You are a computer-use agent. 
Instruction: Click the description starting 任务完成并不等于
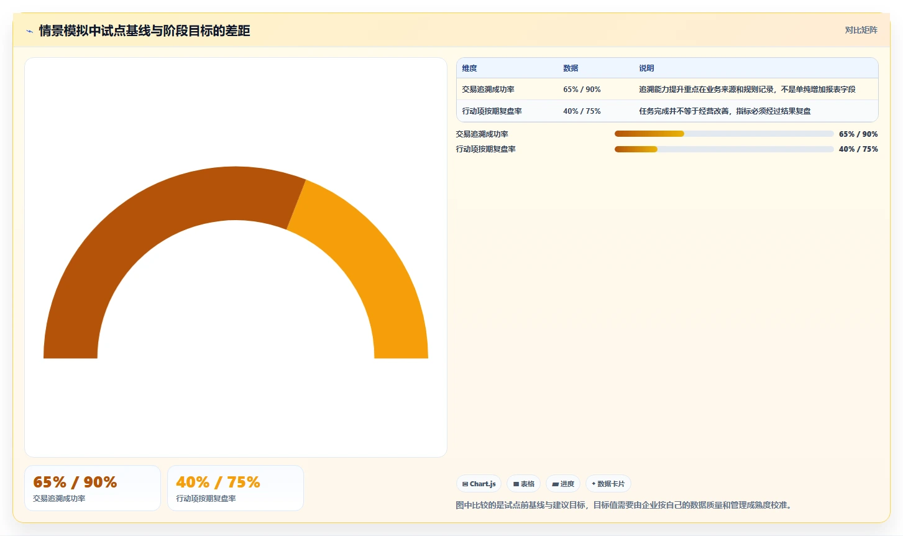click(725, 111)
